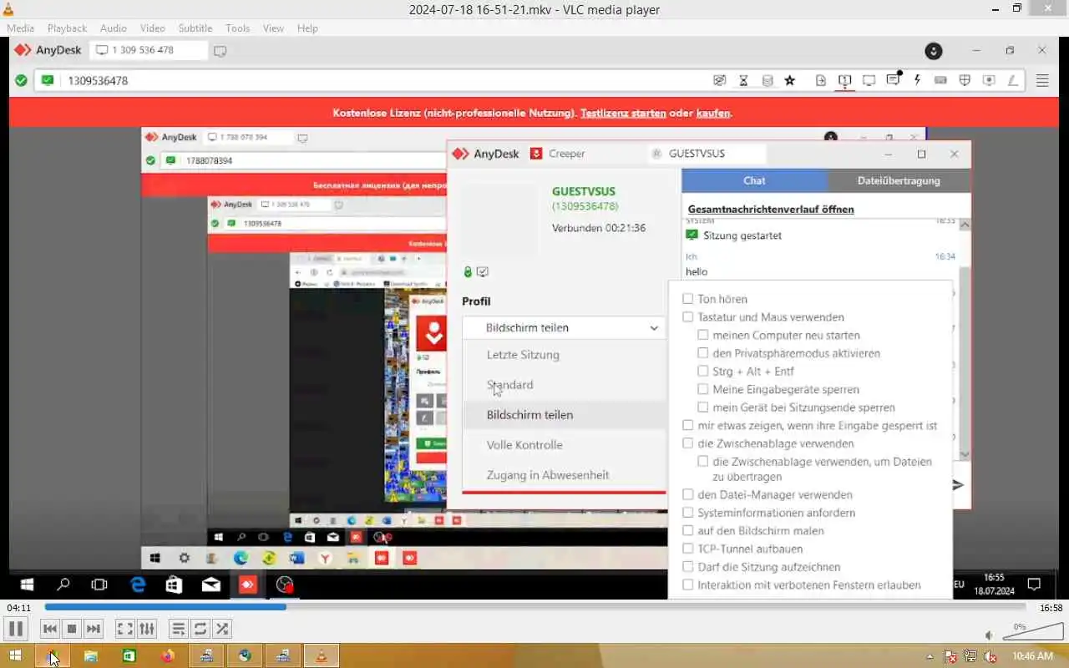Click the hourglass icon in AnyDesk toolbar
1069x668 pixels.
pos(743,81)
